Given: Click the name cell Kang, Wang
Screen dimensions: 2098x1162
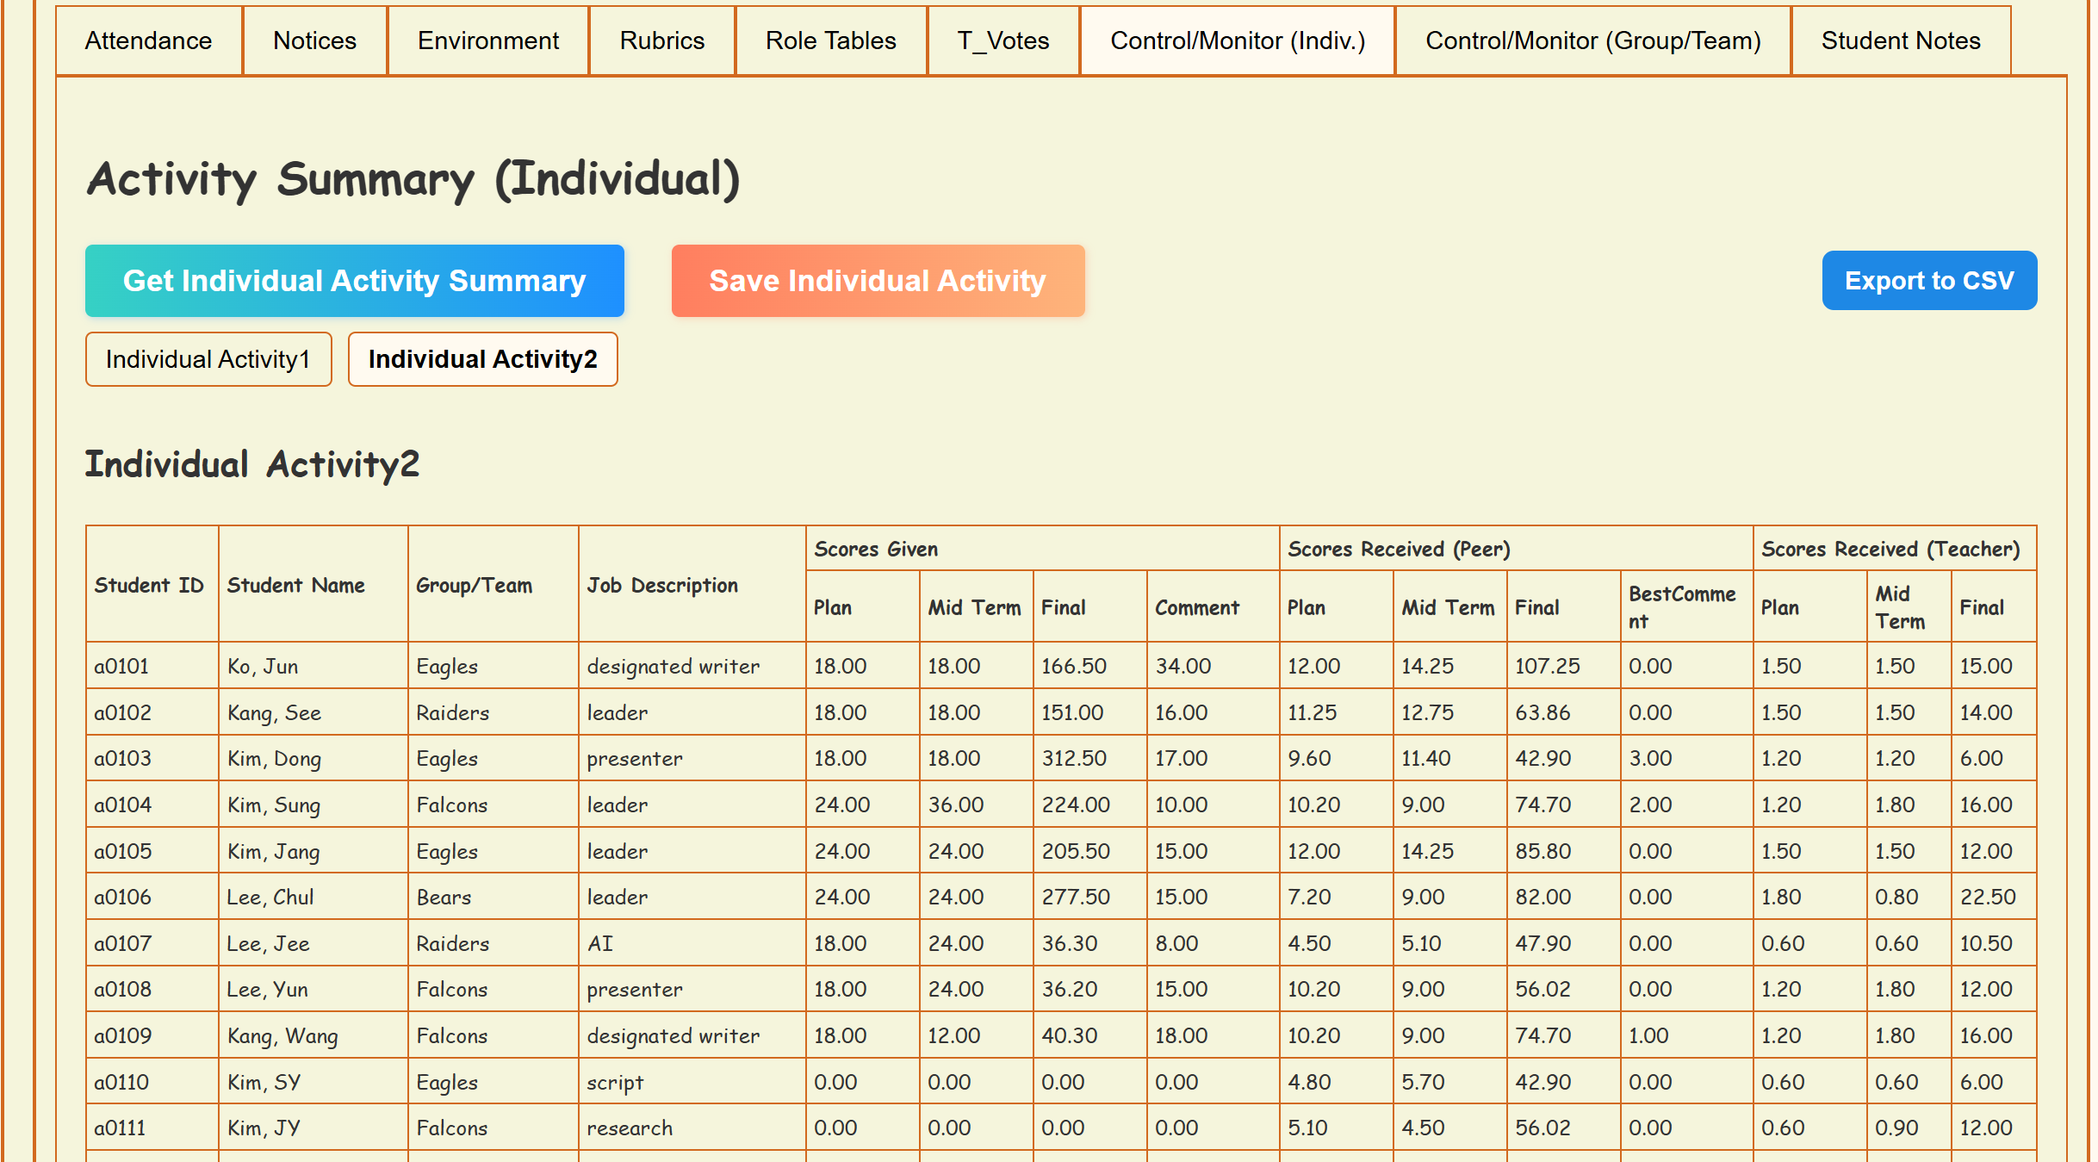Looking at the screenshot, I should click(x=282, y=1035).
